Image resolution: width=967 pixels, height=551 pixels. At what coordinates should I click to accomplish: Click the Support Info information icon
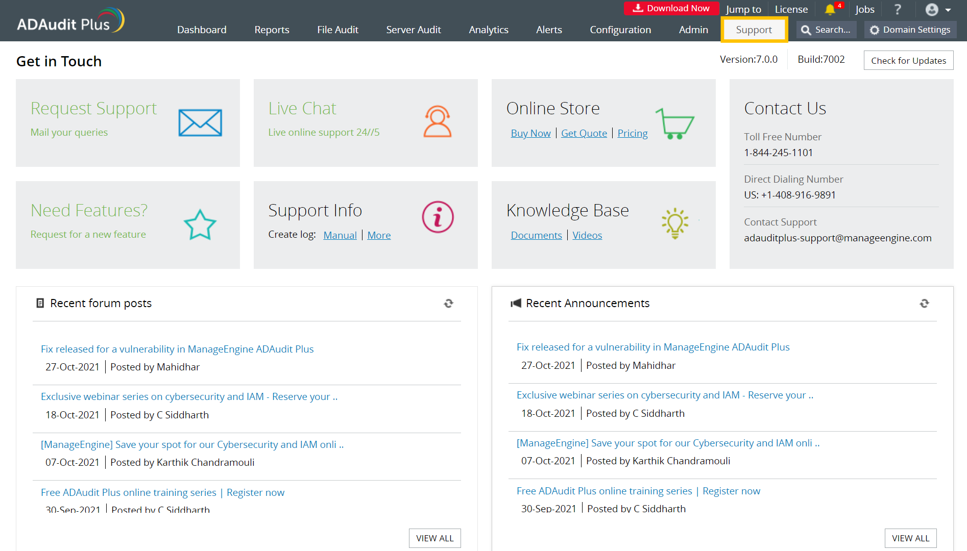pos(438,217)
